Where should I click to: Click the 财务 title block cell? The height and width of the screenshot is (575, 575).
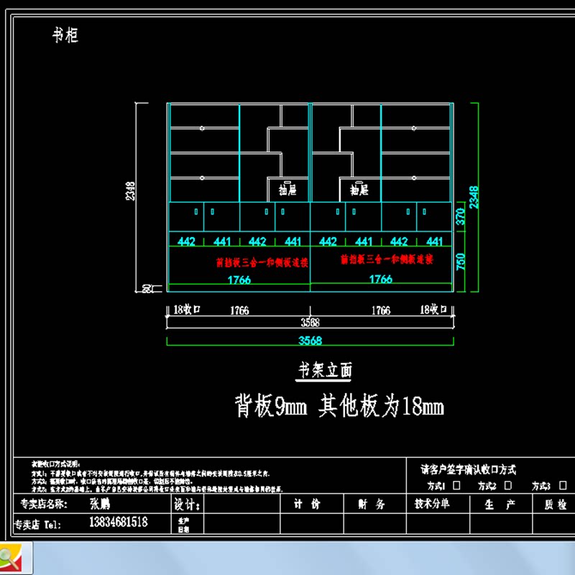pyautogui.click(x=372, y=505)
